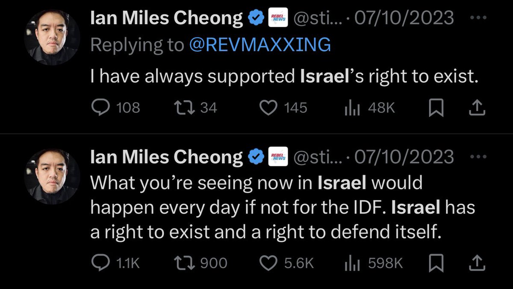View analytics of the 598K views tweet
The height and width of the screenshot is (289, 513).
pos(351,264)
